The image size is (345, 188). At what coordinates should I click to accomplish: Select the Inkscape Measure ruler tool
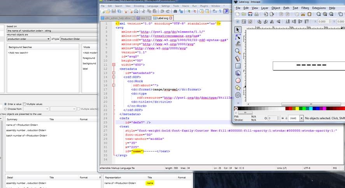point(238,58)
